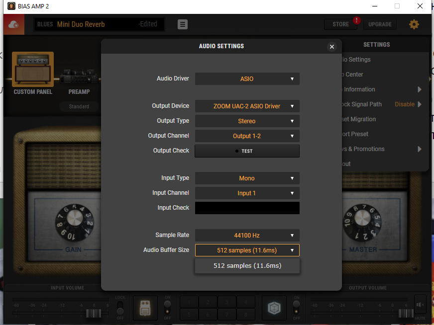Select preset slot 3
The image size is (434, 325).
(226, 302)
